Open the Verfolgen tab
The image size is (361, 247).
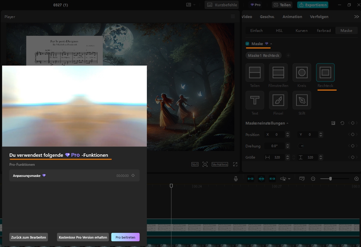coord(319,17)
